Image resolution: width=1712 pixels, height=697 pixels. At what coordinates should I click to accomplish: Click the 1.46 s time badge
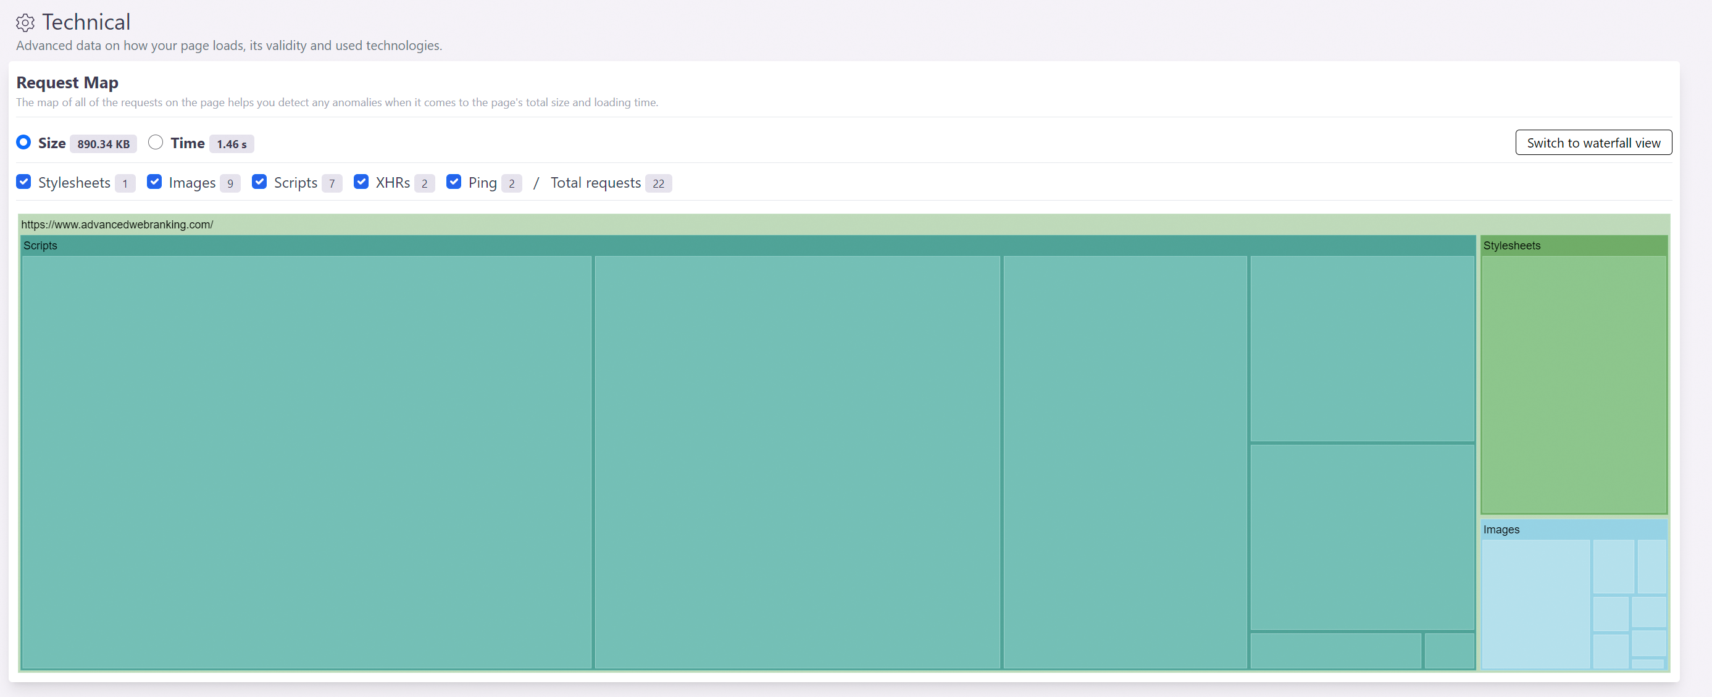[232, 144]
